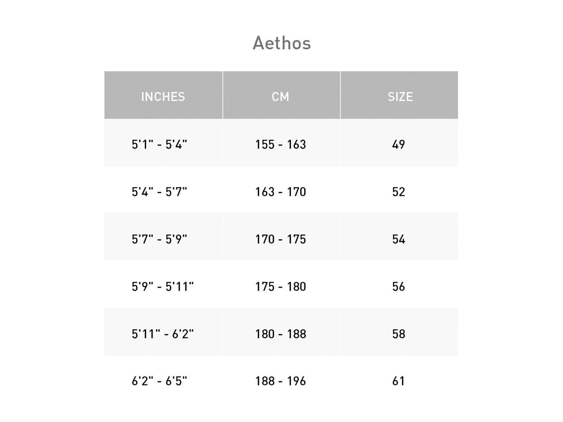The width and height of the screenshot is (563, 422).
Task: Choose size 61 in the table
Action: click(399, 381)
